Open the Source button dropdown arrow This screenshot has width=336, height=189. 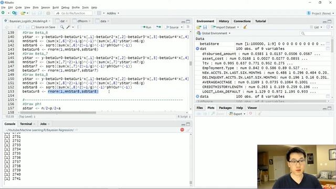point(182,27)
